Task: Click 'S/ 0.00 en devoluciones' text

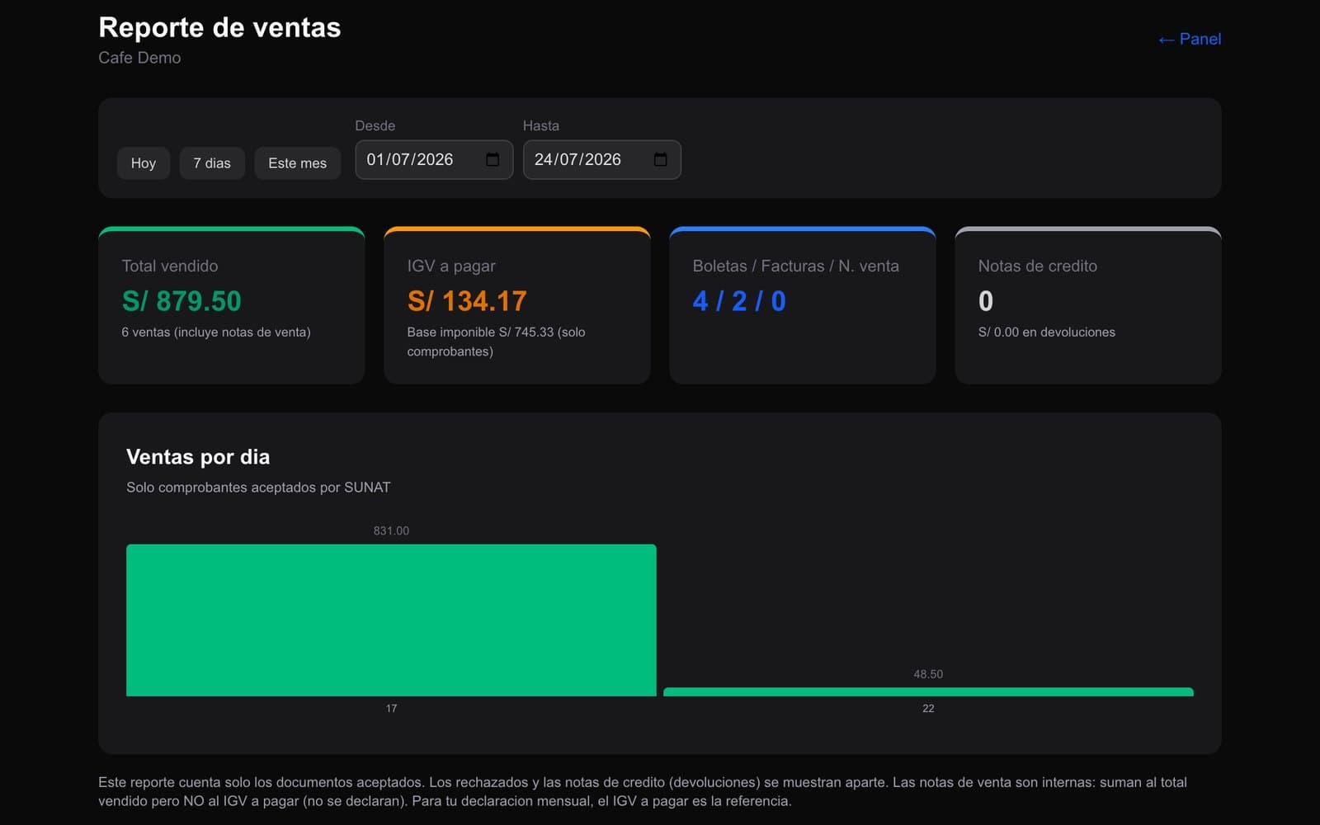Action: pyautogui.click(x=1047, y=332)
